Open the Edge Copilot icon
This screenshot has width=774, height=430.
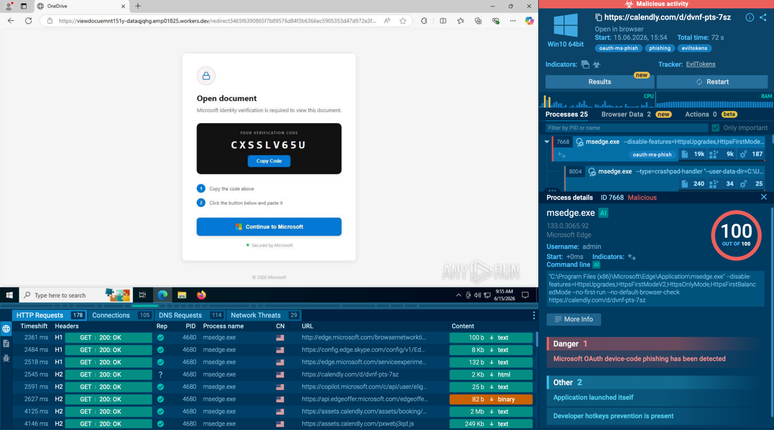pos(529,21)
